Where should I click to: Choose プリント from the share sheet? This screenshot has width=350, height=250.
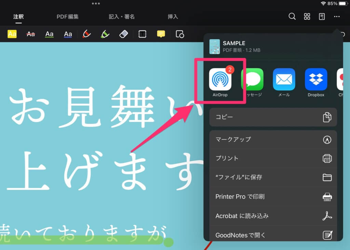click(x=273, y=158)
